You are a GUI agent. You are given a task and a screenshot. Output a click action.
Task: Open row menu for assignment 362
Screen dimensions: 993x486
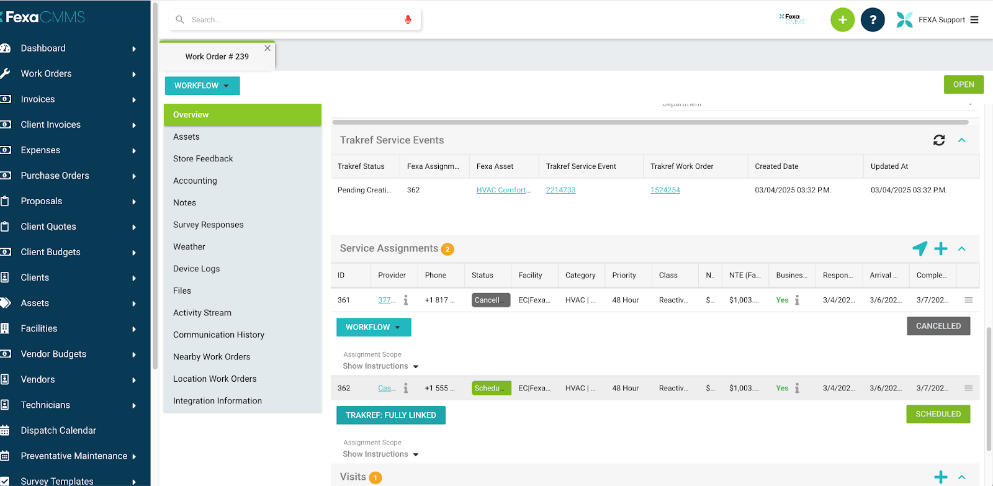tap(968, 388)
